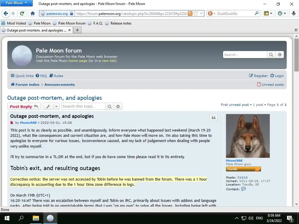Go forward with the Forward arrow
Viewport: 299px width, 224px height.
[x=13, y=13]
